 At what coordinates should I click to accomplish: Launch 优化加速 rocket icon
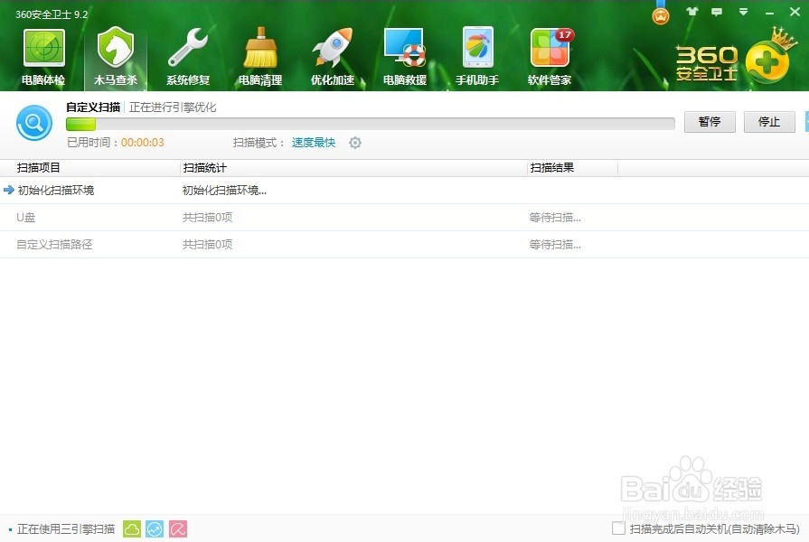pyautogui.click(x=333, y=57)
